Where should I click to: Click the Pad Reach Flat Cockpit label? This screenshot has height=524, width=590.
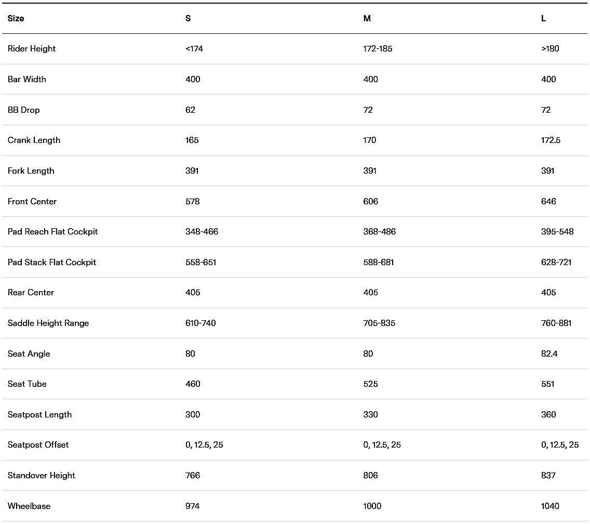click(52, 232)
